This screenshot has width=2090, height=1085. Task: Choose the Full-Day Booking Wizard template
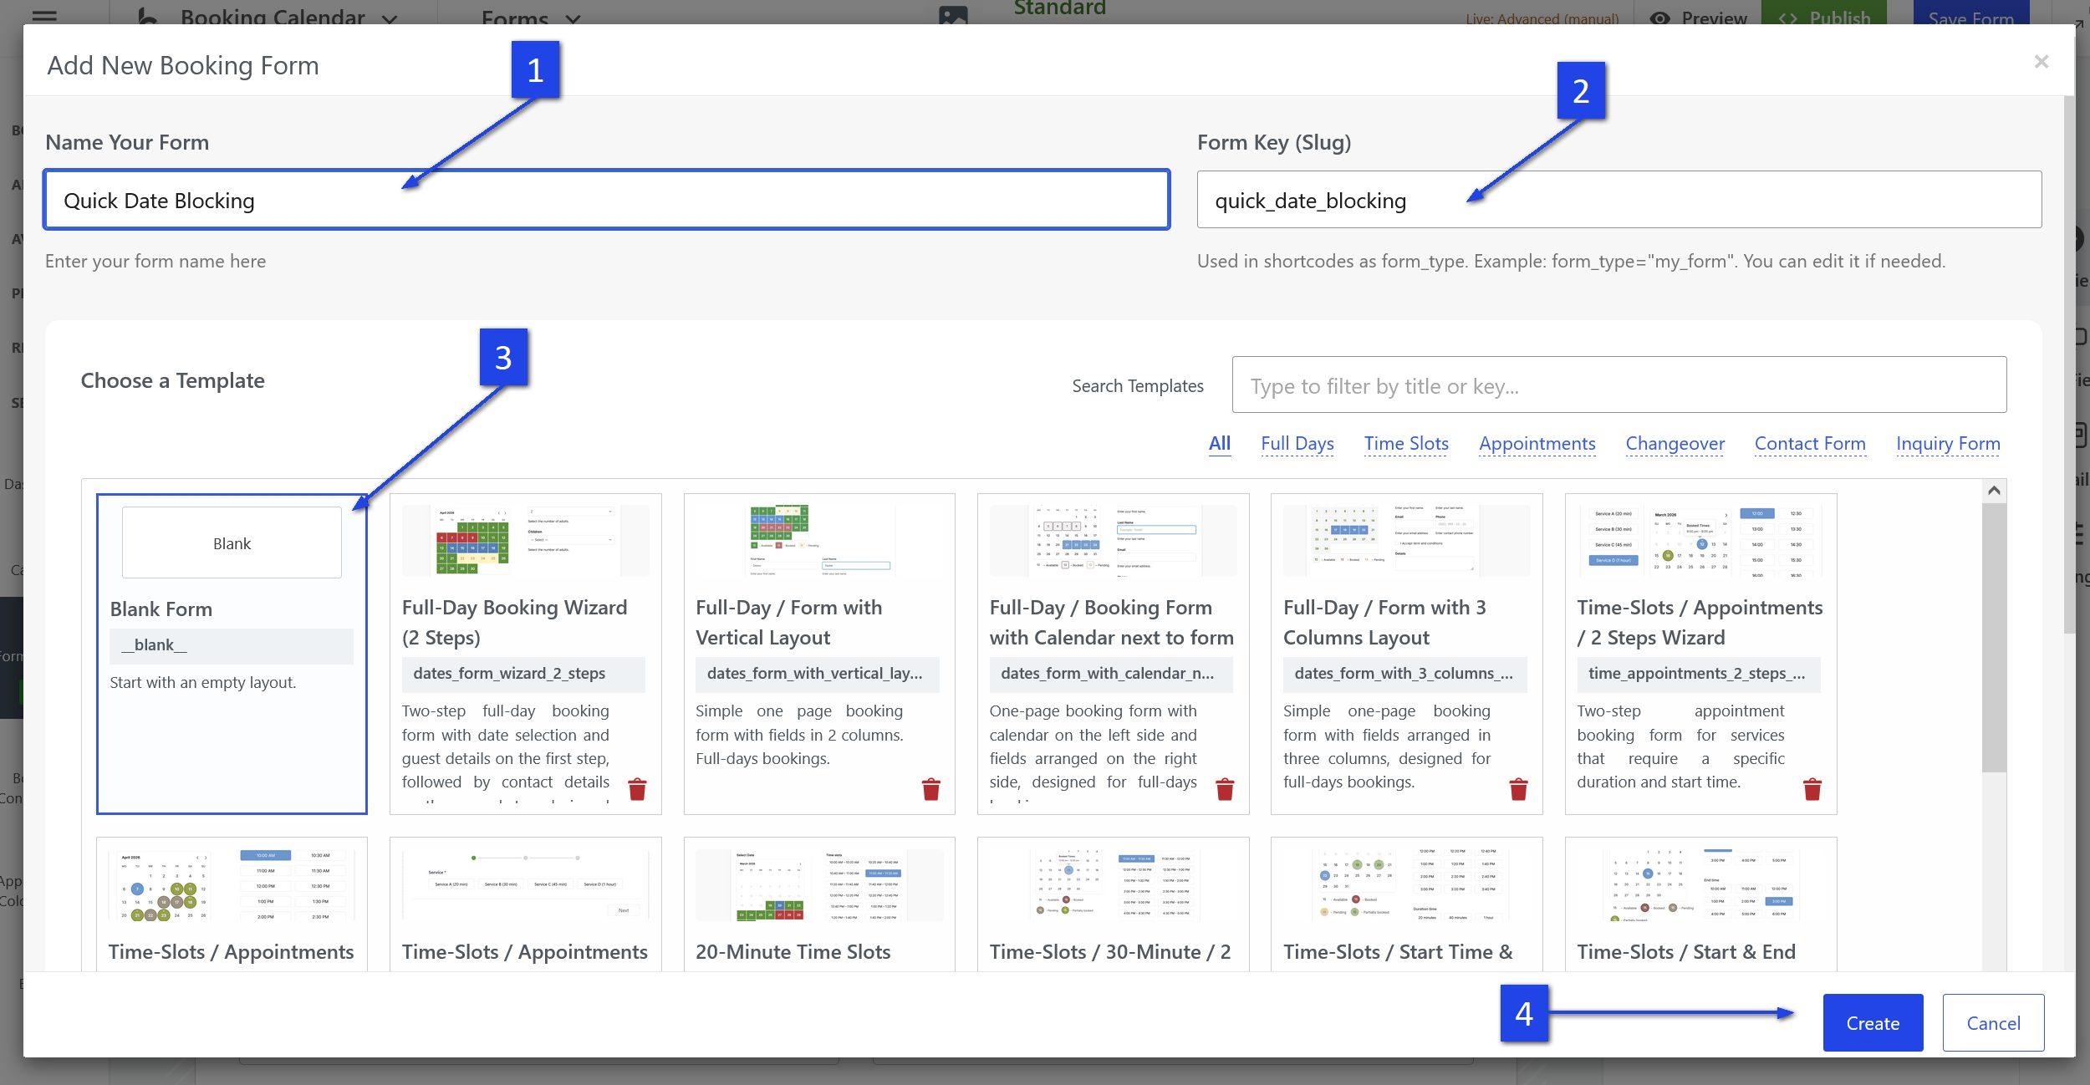click(525, 623)
